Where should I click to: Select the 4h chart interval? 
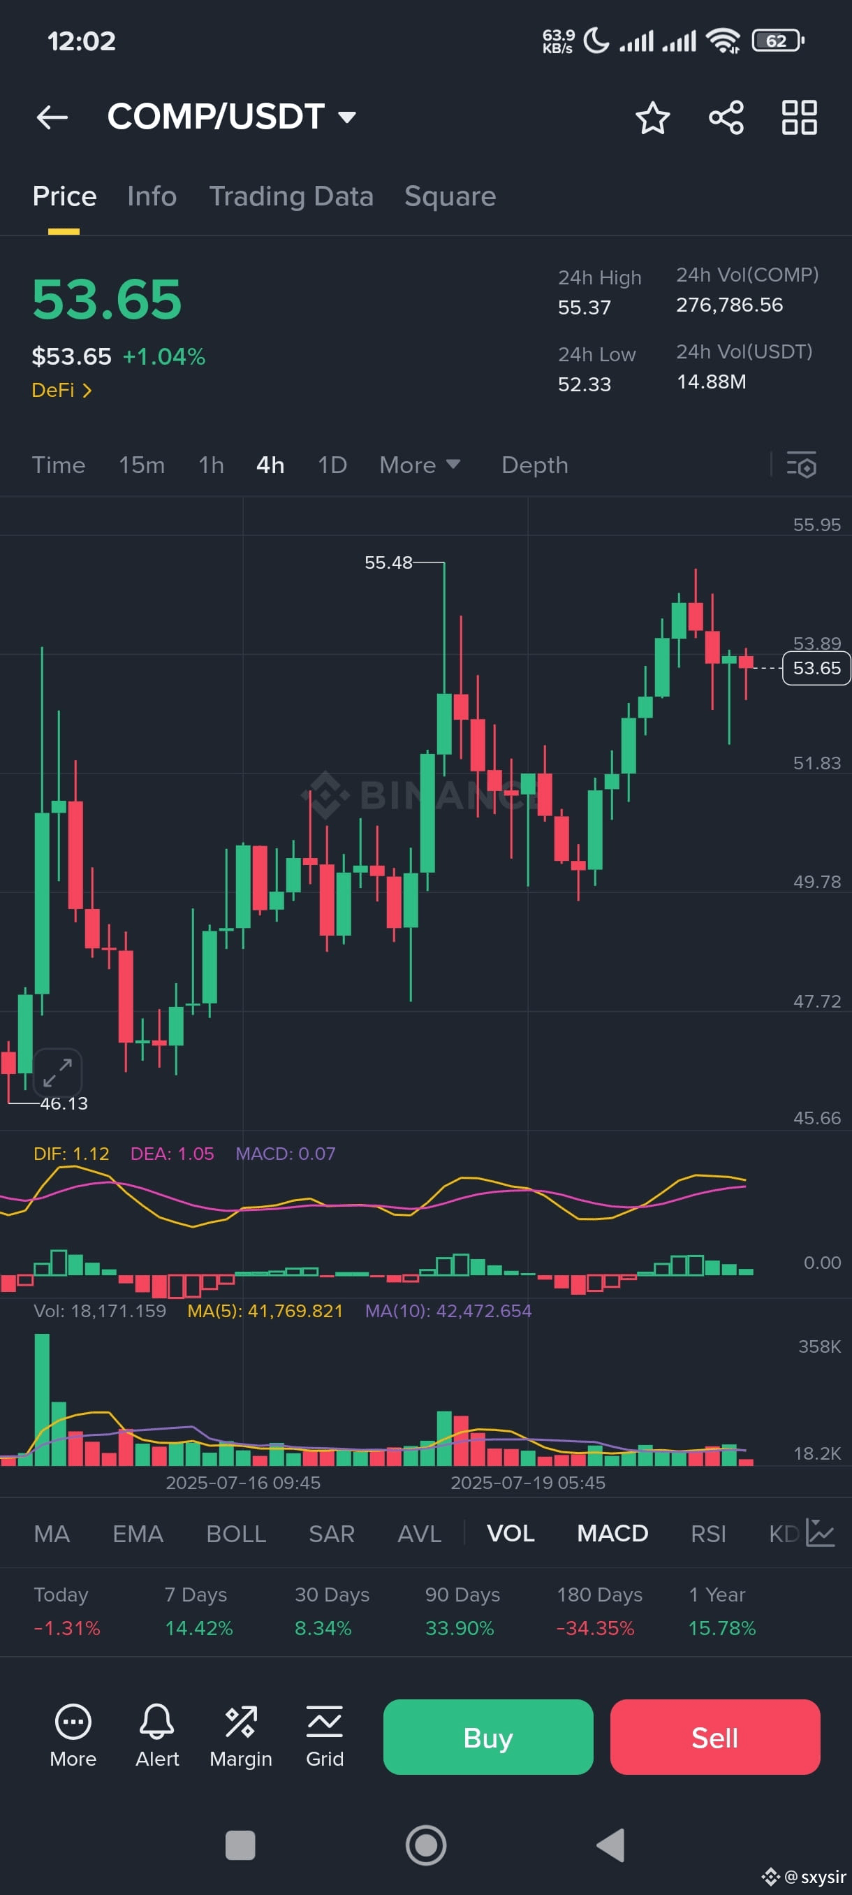coord(270,465)
